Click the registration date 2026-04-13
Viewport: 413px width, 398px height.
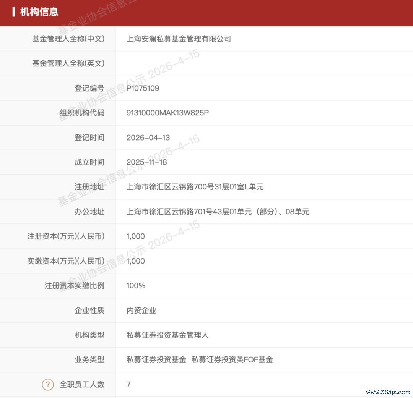[148, 138]
